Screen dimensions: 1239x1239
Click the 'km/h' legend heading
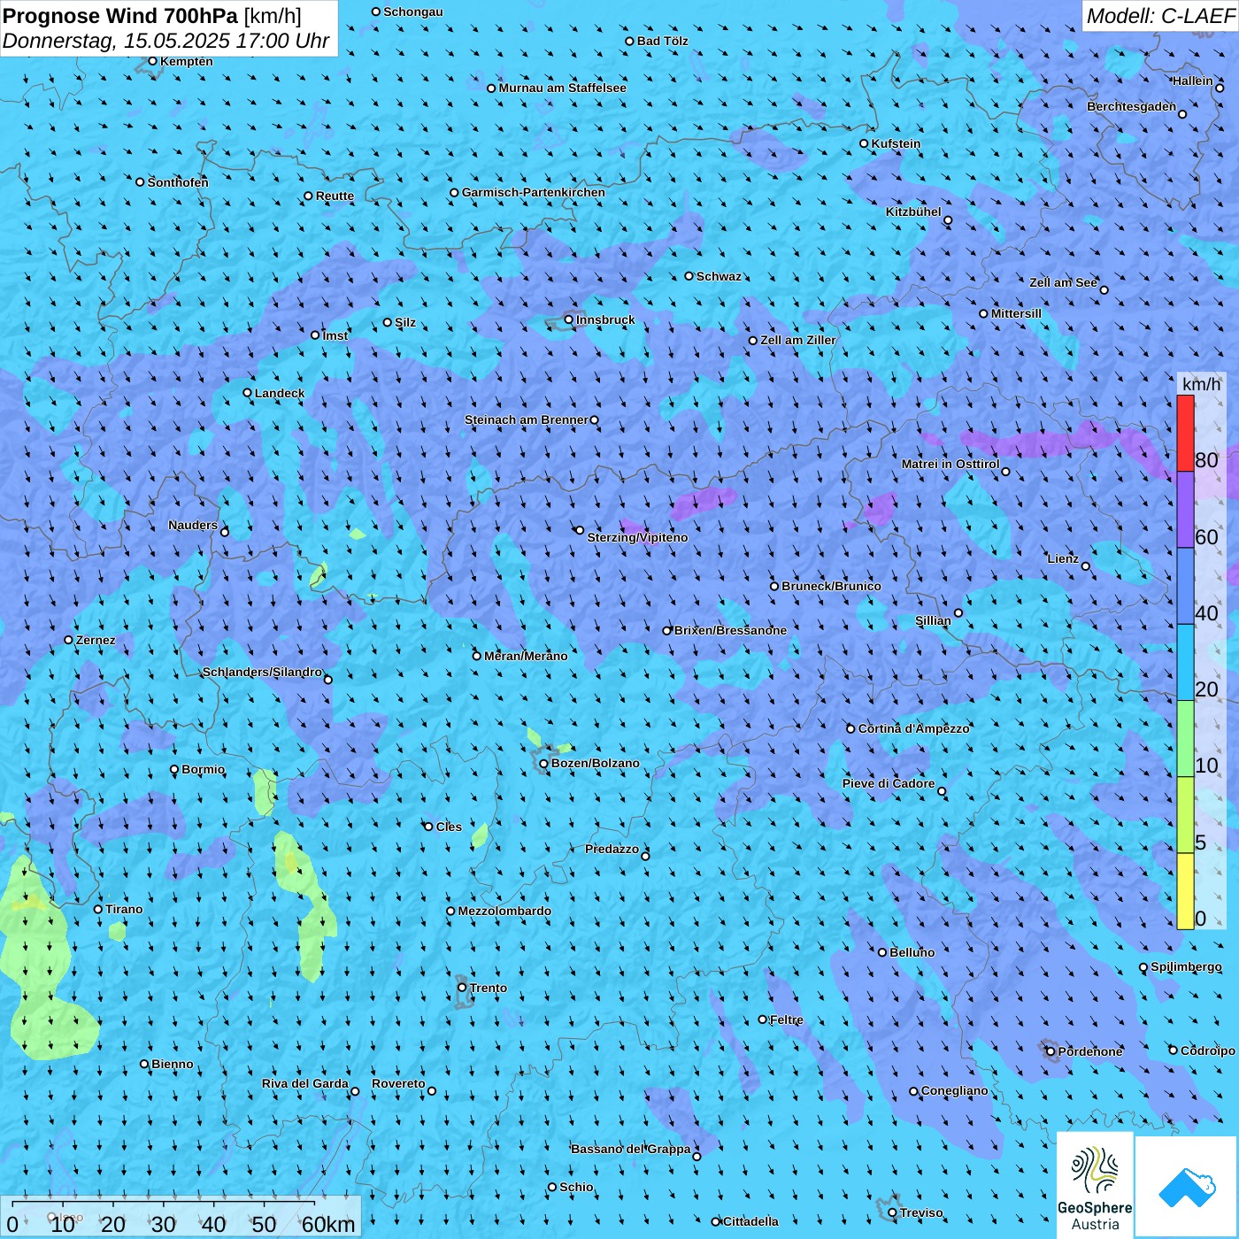click(x=1201, y=384)
